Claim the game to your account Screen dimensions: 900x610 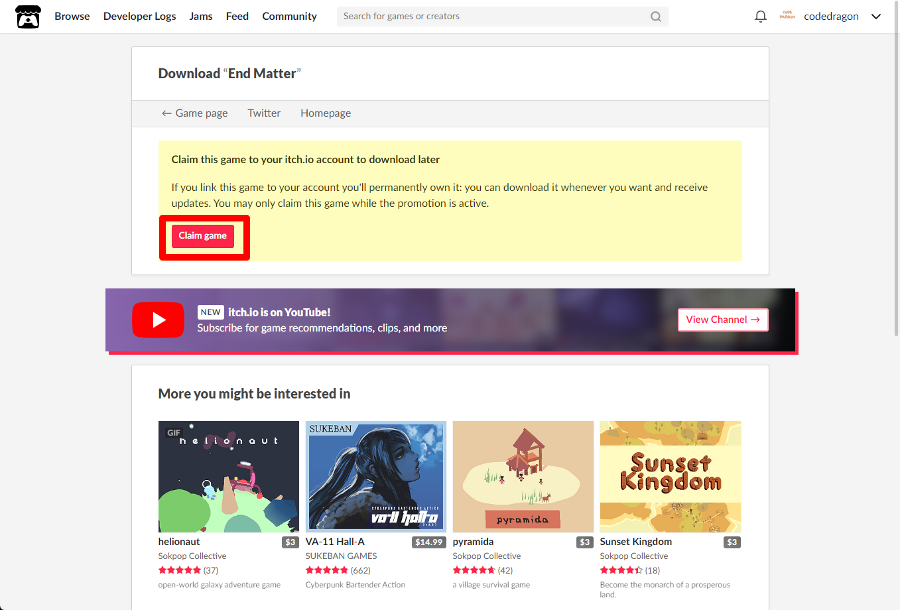tap(203, 236)
